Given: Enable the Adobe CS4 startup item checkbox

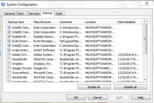Looking at the screenshot, I should point(9,55).
